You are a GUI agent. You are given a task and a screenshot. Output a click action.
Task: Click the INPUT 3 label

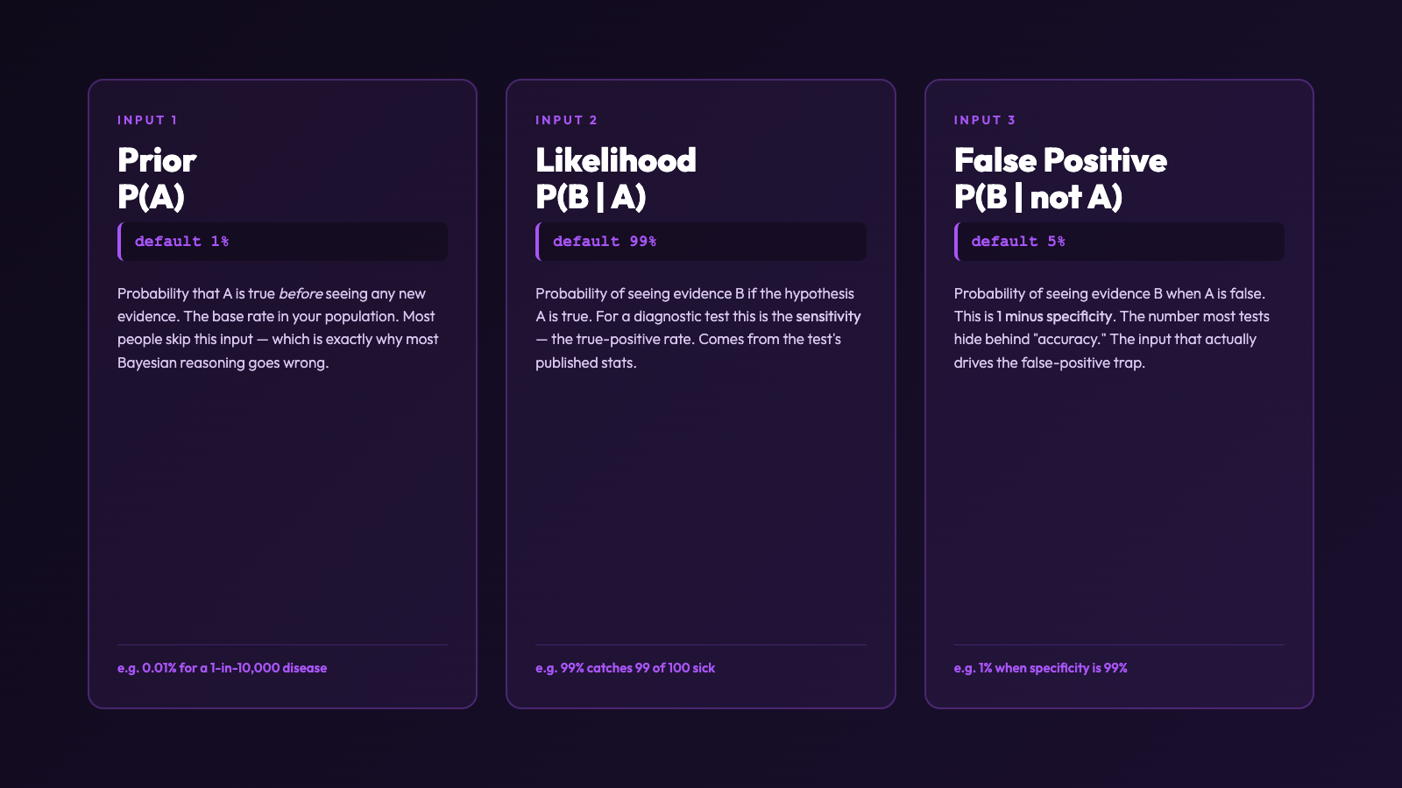985,120
